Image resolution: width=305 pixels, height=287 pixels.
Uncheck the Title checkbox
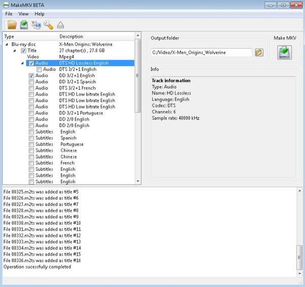[x=24, y=51]
